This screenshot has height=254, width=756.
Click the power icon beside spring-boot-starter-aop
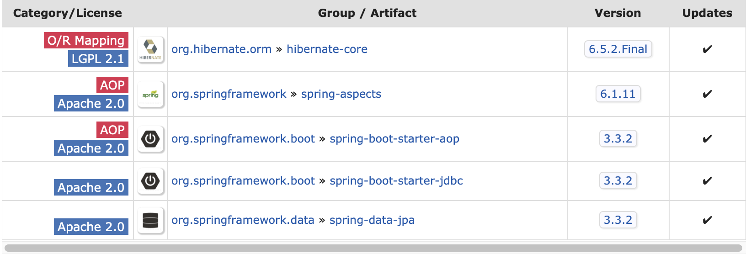tap(150, 139)
